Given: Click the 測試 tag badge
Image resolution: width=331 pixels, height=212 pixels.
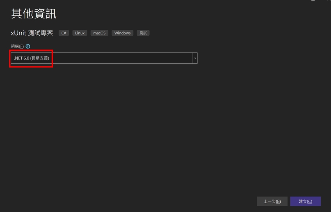Looking at the screenshot, I should point(143,33).
